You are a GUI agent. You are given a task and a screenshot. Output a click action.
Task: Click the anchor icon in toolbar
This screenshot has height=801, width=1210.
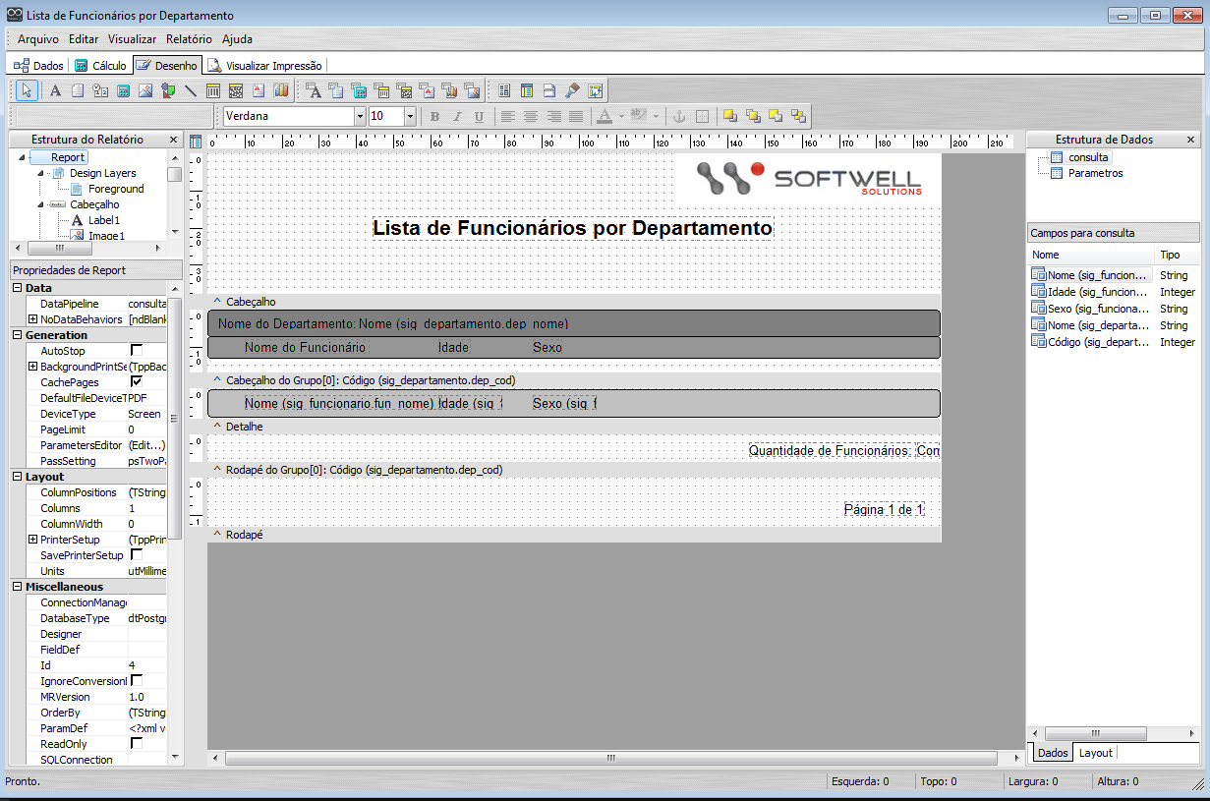click(678, 116)
